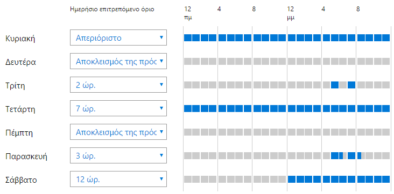Open the Πέμπτη limit dropdown
This screenshot has width=394, height=194.
point(118,132)
